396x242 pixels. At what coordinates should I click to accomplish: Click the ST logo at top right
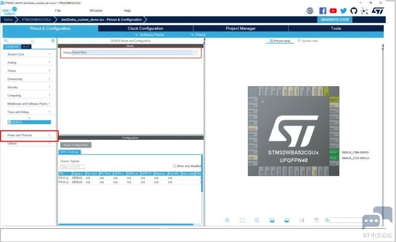point(378,11)
